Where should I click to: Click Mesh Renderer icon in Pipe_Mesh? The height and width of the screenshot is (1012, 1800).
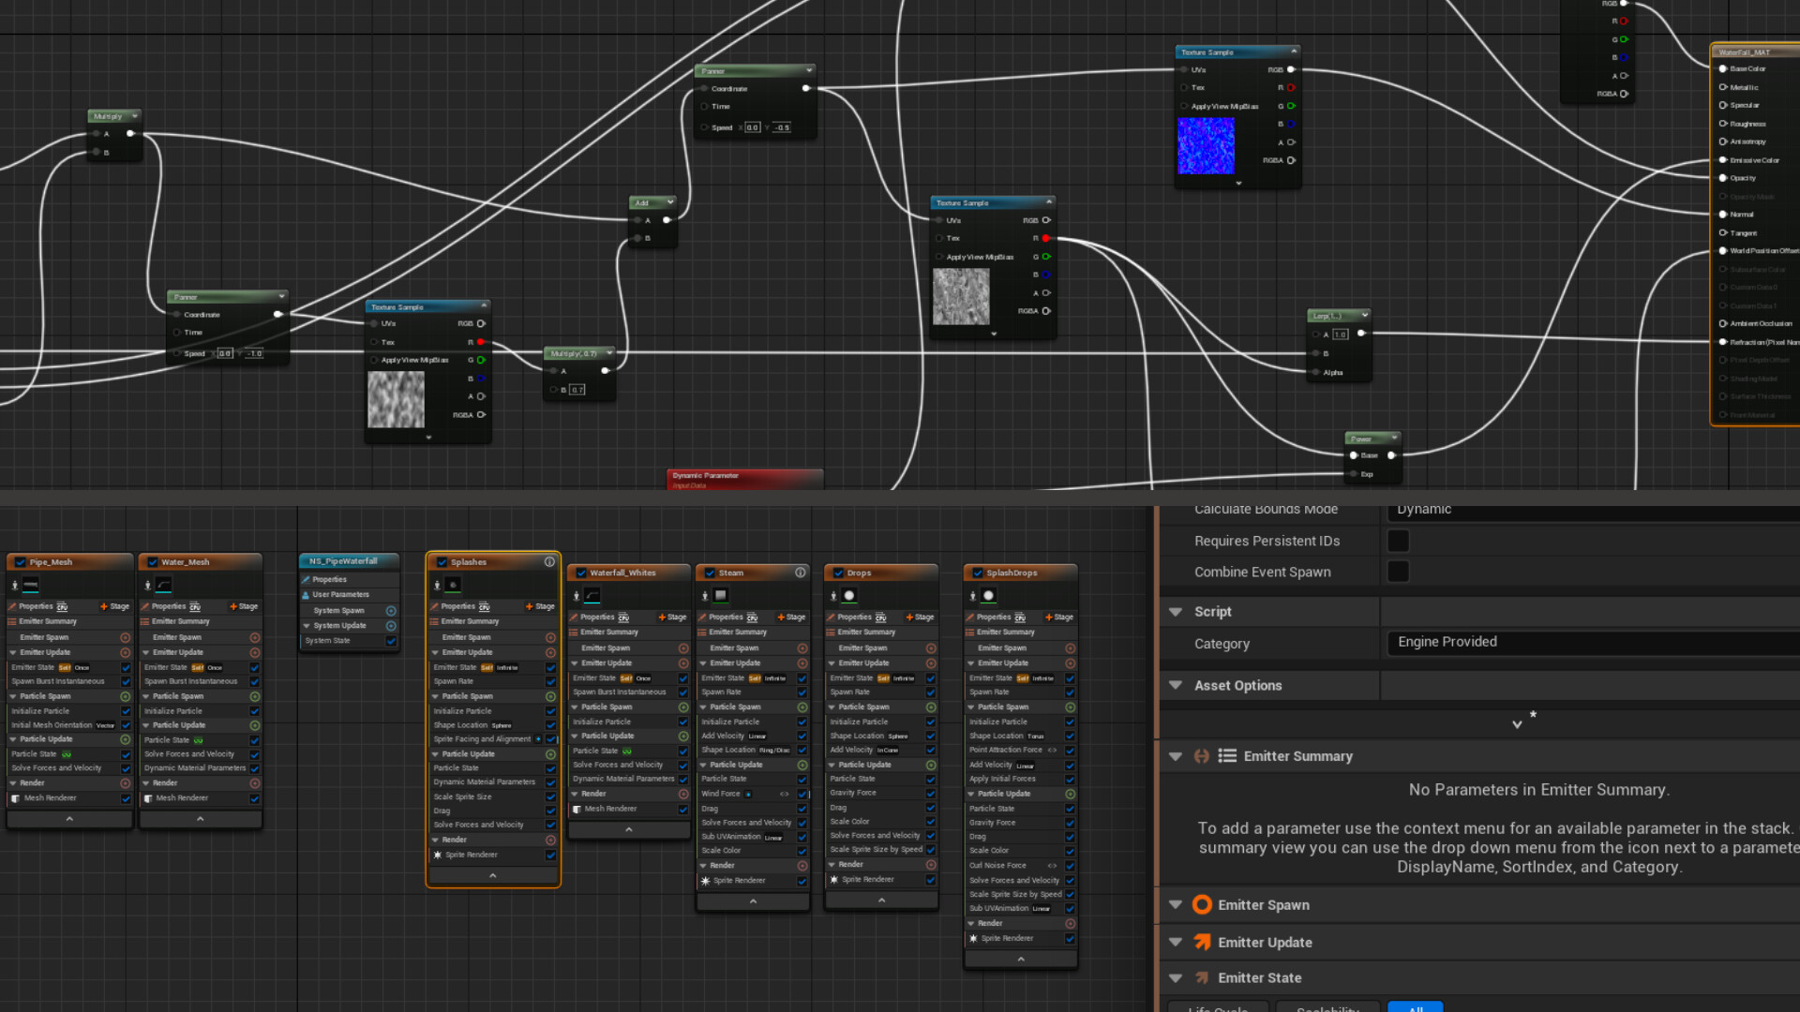click(15, 798)
